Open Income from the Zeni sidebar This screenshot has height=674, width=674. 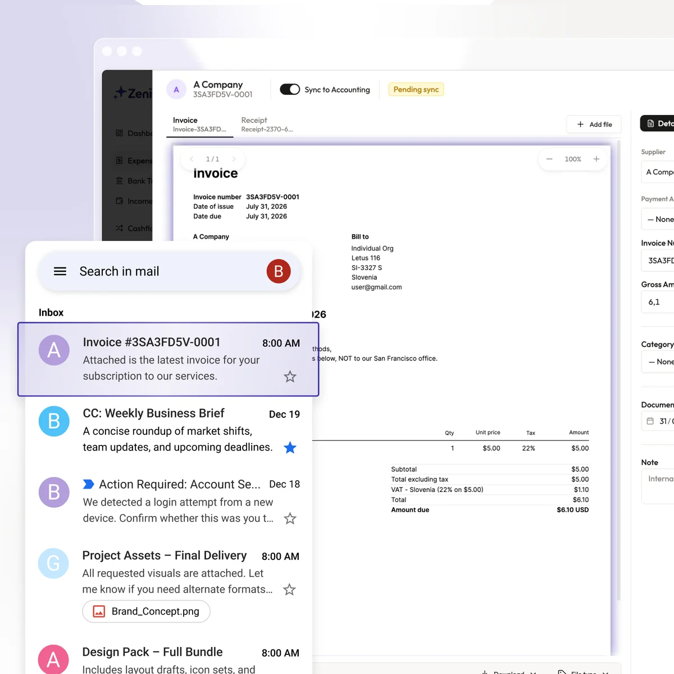(x=134, y=201)
